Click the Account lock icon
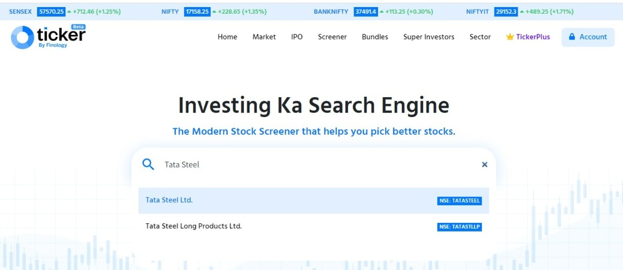This screenshot has width=623, height=270. (572, 37)
